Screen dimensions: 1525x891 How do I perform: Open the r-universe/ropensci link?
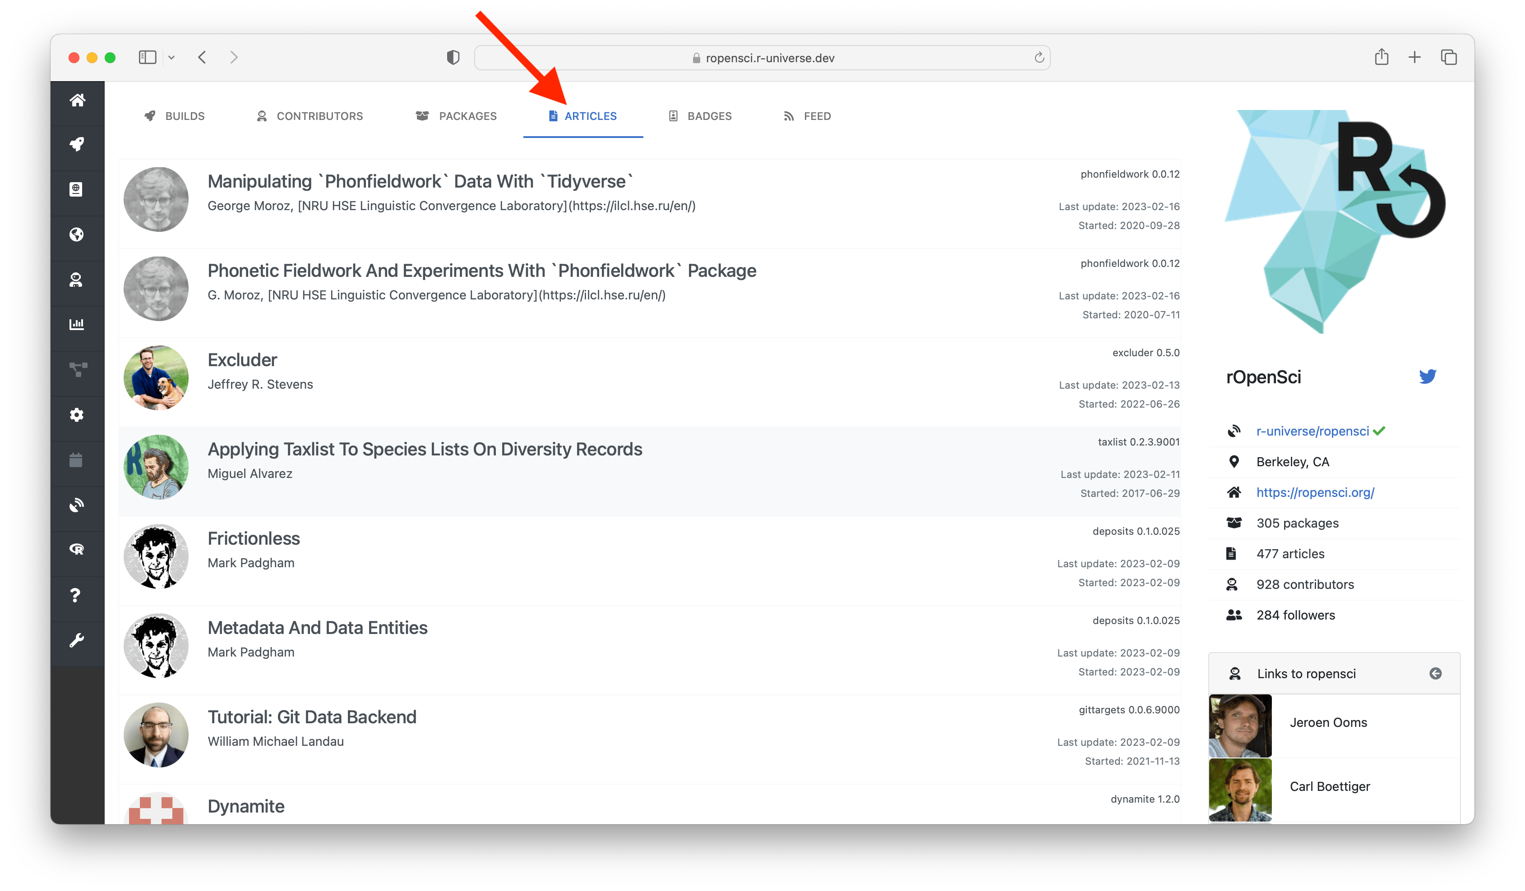(1312, 431)
